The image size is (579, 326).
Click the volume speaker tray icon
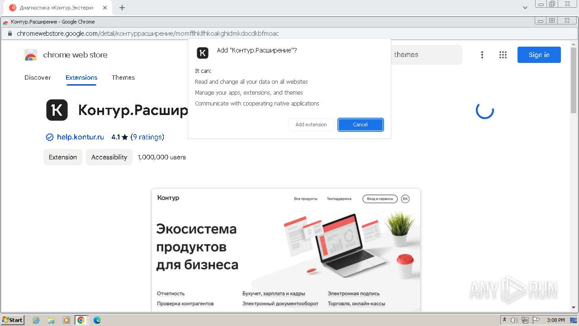tap(514, 320)
